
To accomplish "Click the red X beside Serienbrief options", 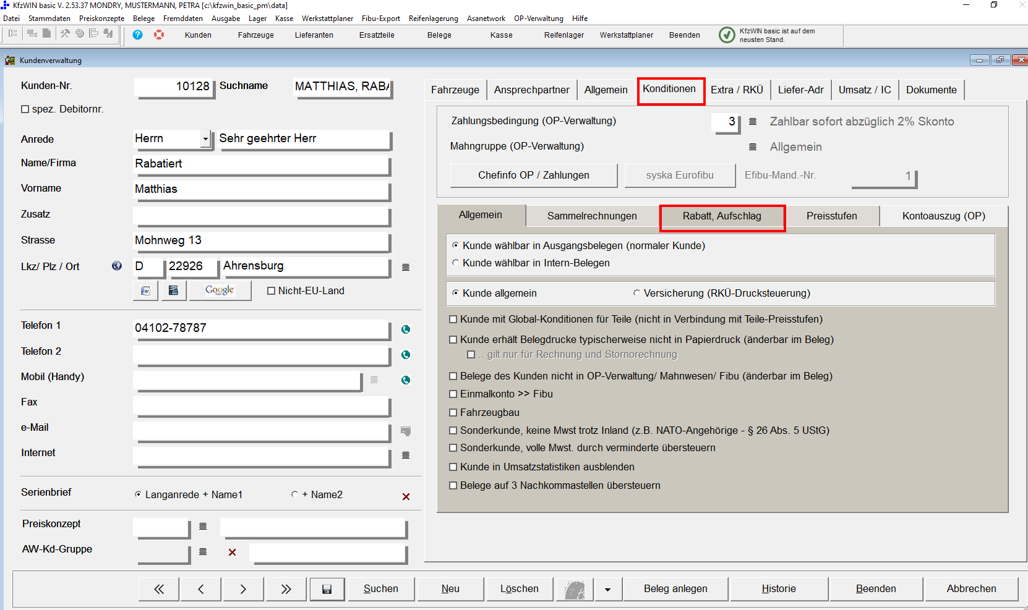I will [406, 496].
